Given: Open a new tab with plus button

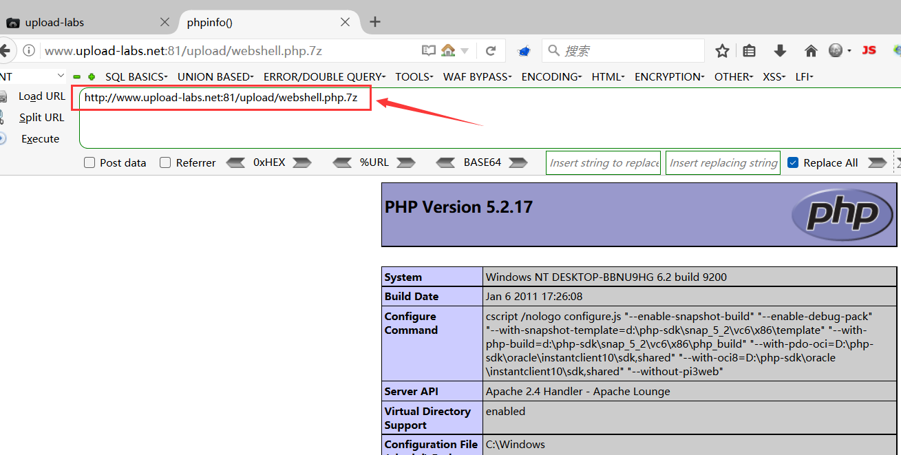Looking at the screenshot, I should pyautogui.click(x=374, y=22).
